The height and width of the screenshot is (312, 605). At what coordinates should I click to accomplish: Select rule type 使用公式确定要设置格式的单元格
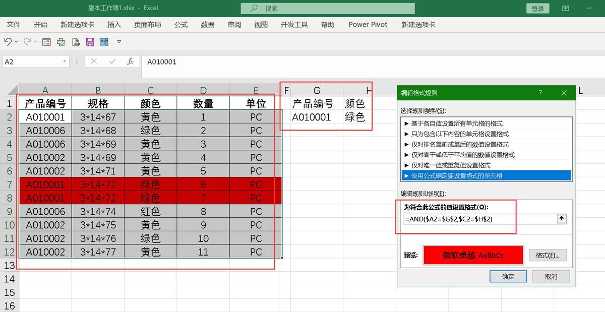point(487,175)
